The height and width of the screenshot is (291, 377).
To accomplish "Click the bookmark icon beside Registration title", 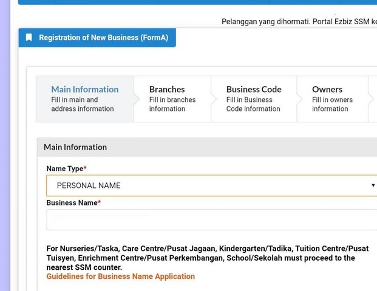I will [29, 38].
